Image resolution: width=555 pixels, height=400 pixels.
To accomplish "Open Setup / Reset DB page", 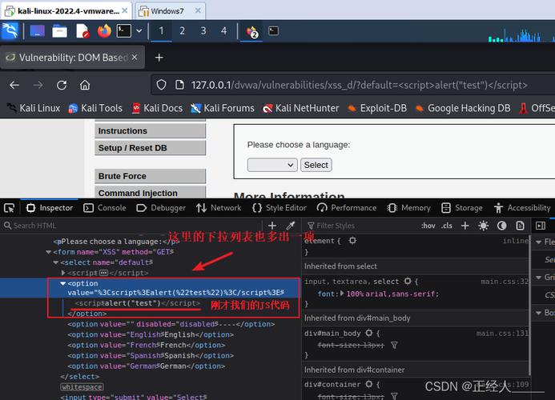I will 150,148.
